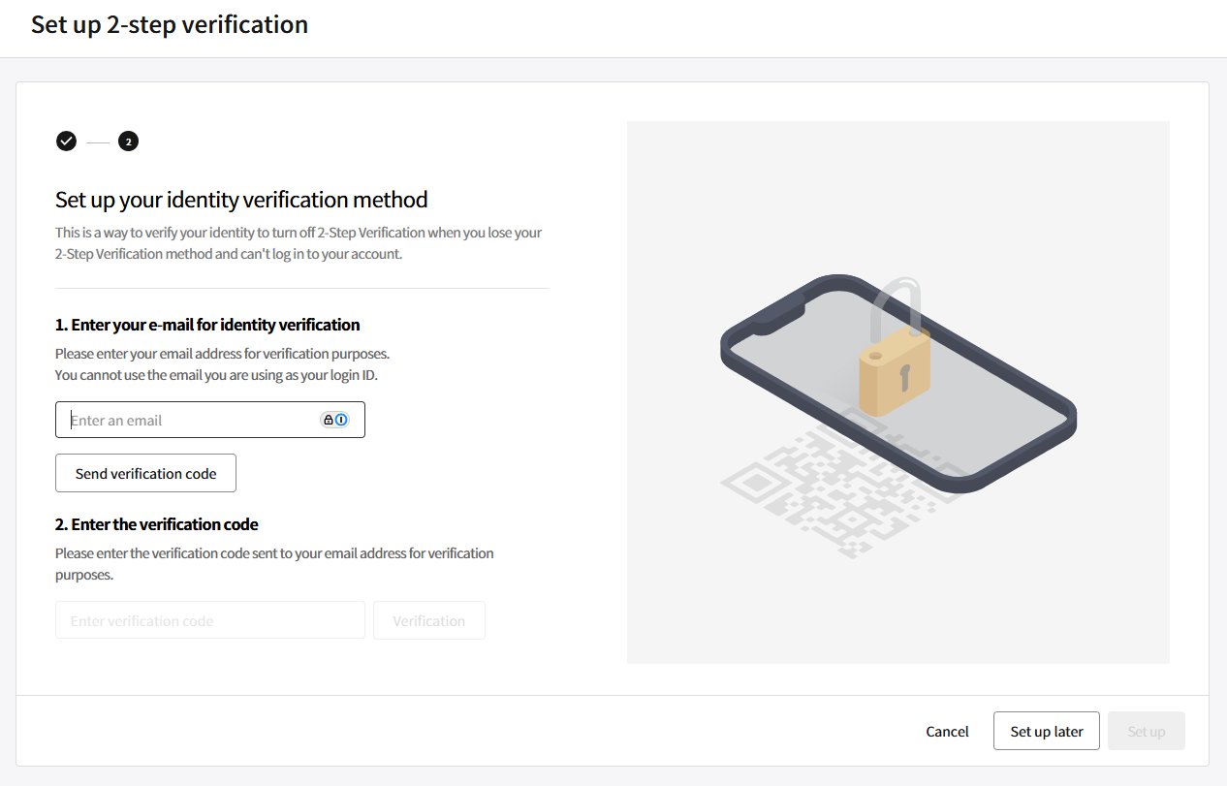Choose the Set up later button

tap(1047, 731)
